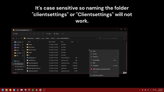Choose Undo Delete in the context menu
The image size is (164, 92).
(x=104, y=60)
